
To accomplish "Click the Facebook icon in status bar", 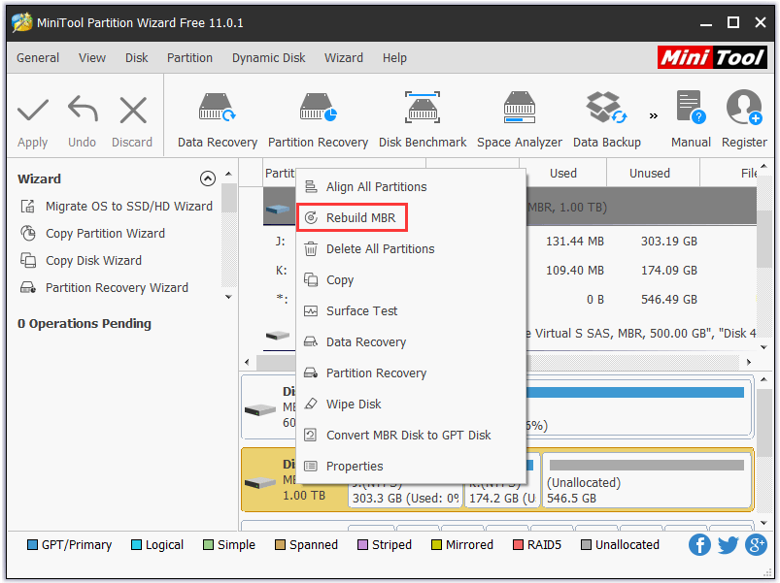I will tap(699, 545).
